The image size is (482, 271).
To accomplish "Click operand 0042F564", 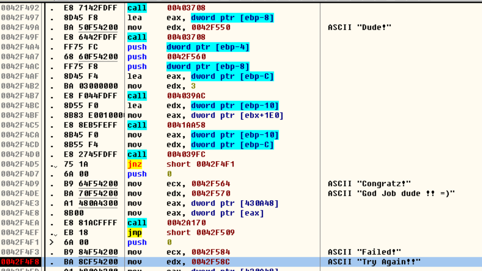I will coord(211,184).
